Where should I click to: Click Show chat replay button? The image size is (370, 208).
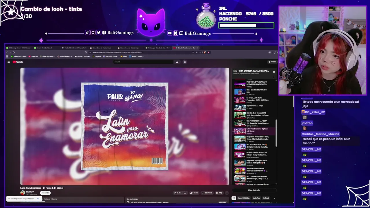pos(254,190)
